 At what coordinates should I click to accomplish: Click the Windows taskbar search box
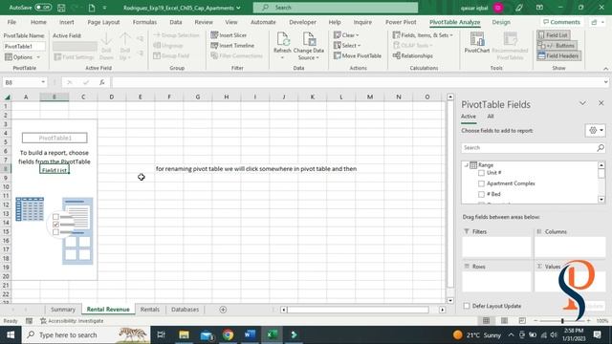[x=86, y=334]
